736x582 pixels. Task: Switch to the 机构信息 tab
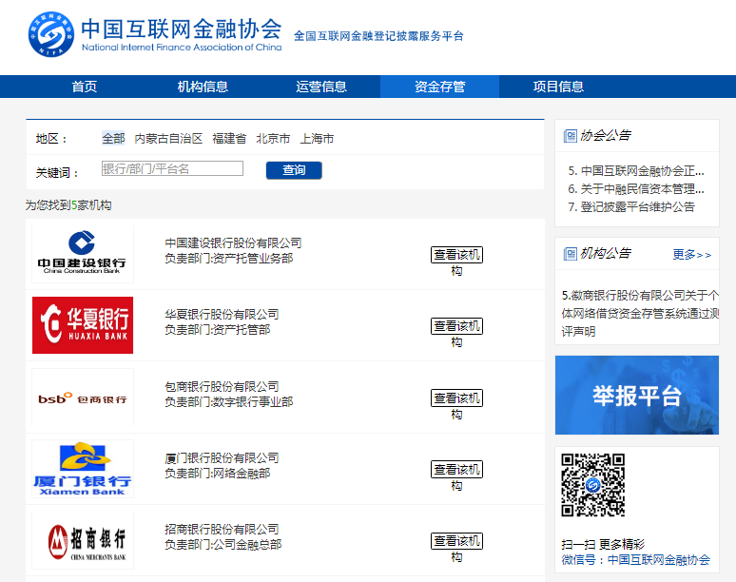203,87
